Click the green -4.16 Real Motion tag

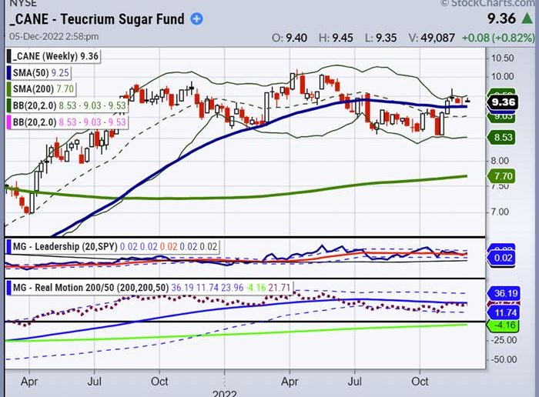(503, 325)
